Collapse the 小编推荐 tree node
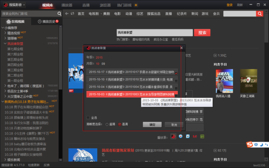The width and height of the screenshot is (269, 168). pos(3,28)
